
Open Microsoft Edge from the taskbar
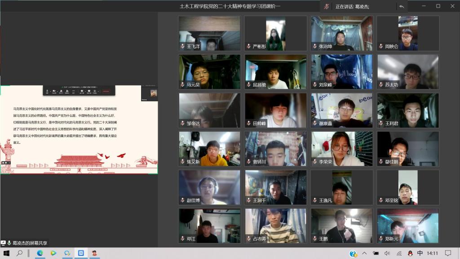coord(40,253)
